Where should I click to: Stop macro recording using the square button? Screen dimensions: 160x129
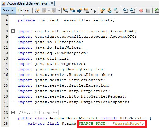pos(148,11)
